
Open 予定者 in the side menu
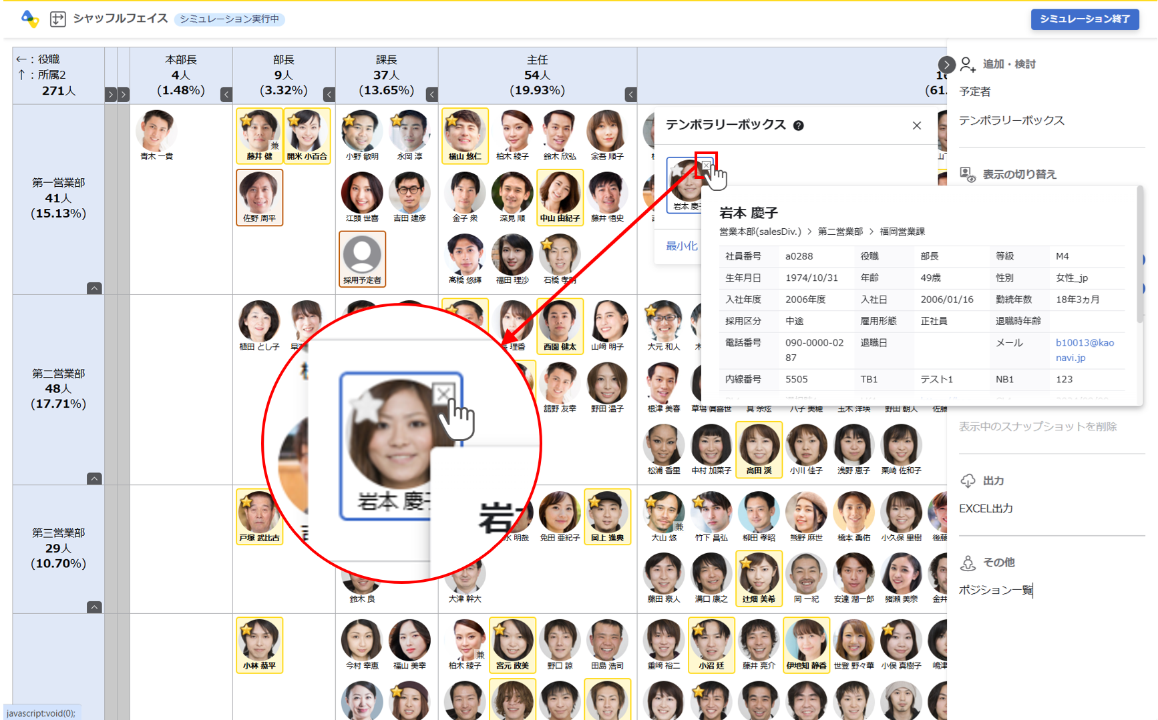click(x=975, y=92)
